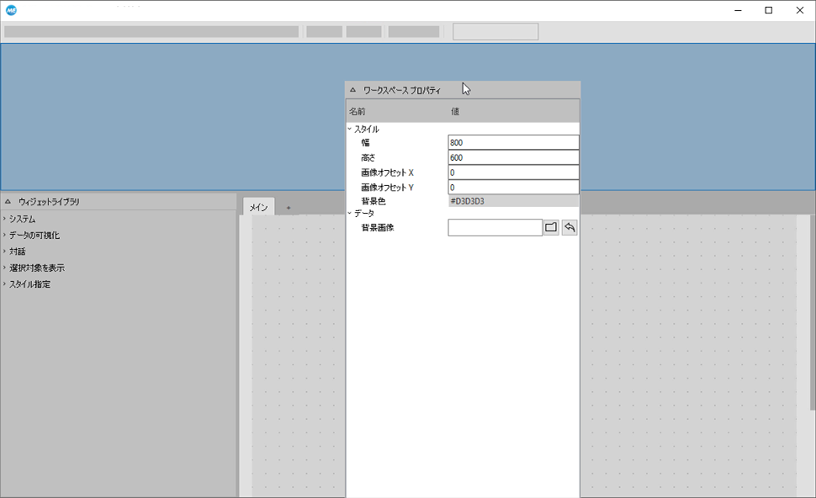816x498 pixels.
Task: Collapse the ワークスペース プロパティ panel triangle
Action: point(353,90)
